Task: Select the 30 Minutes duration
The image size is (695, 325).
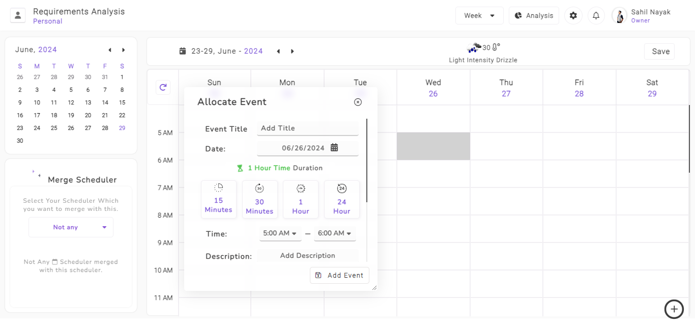Action: (x=259, y=199)
